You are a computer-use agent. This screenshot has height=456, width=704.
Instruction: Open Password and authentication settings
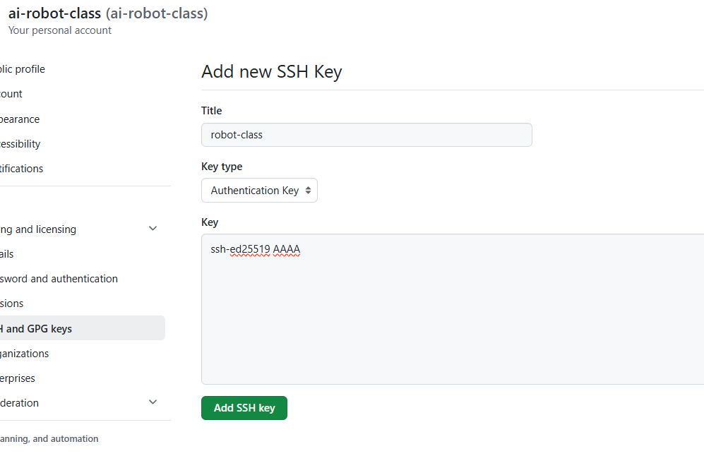pyautogui.click(x=59, y=278)
